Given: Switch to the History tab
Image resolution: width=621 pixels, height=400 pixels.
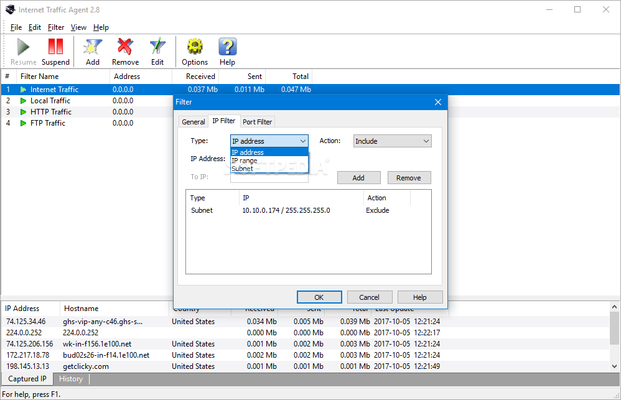Looking at the screenshot, I should click(71, 379).
